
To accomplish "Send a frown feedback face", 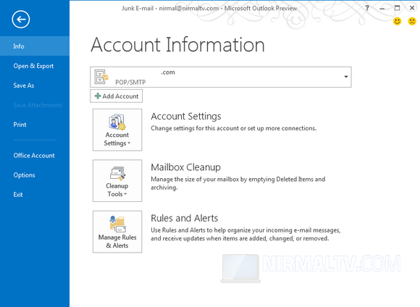I will [412, 21].
